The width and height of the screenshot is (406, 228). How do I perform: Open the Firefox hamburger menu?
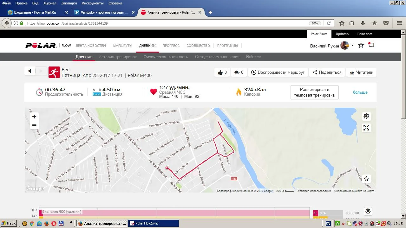[x=399, y=23]
